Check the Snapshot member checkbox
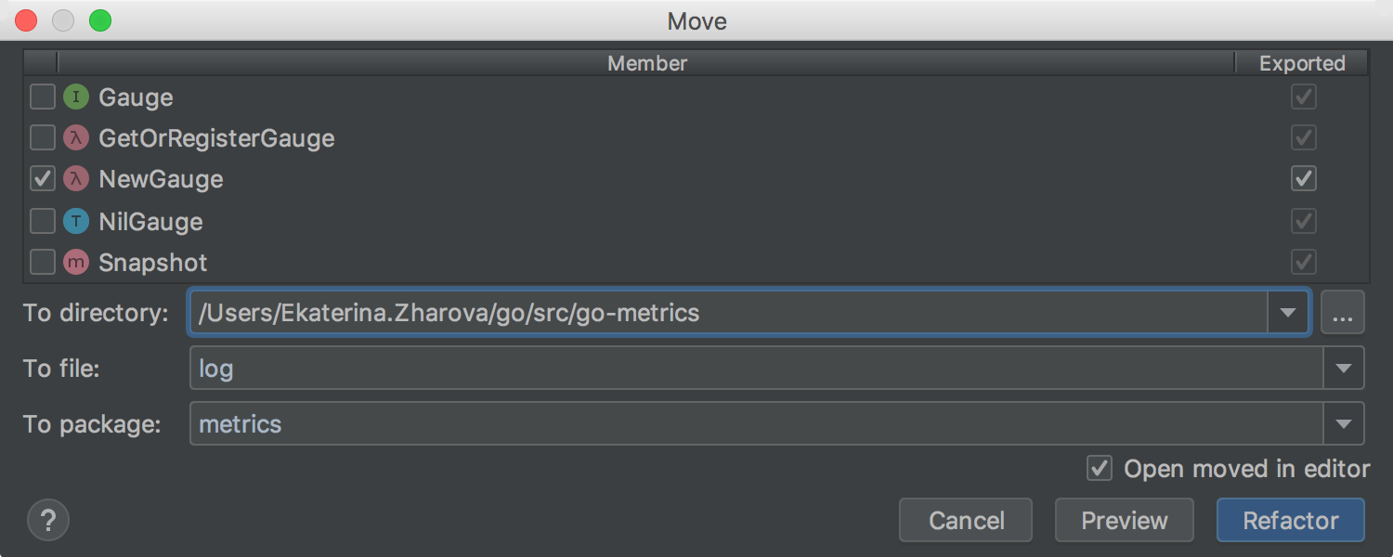Image resolution: width=1393 pixels, height=557 pixels. [x=43, y=263]
